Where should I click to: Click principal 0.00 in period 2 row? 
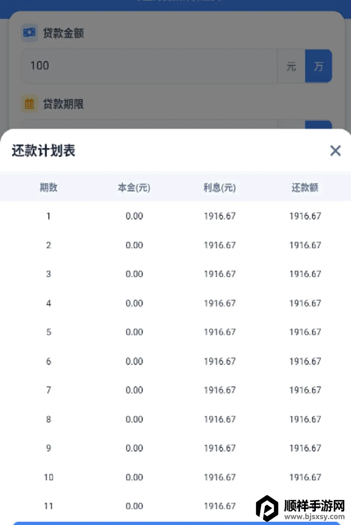click(134, 245)
